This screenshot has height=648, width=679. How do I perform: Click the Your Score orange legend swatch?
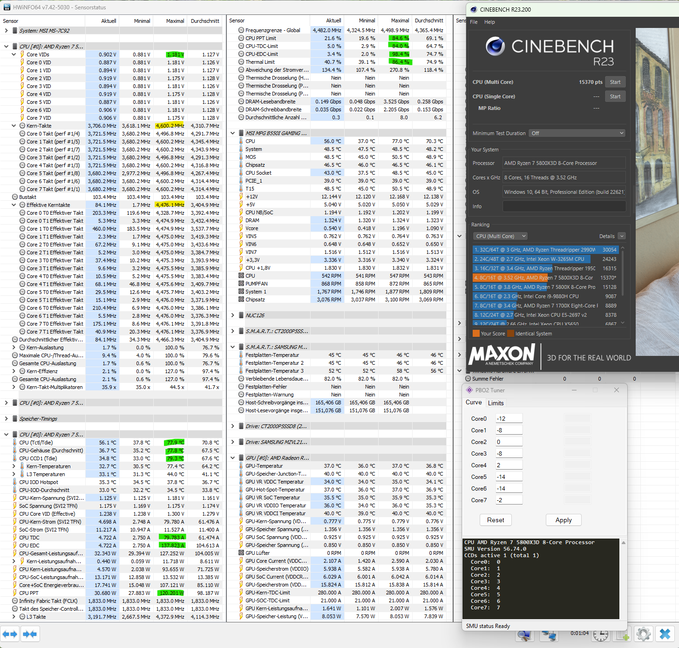click(476, 334)
